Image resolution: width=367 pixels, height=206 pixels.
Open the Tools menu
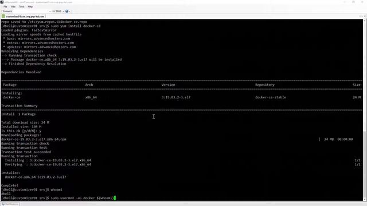(x=22, y=7)
